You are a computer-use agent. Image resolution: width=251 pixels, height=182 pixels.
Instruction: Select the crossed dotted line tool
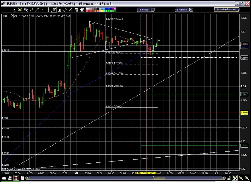pyautogui.click(x=71, y=10)
